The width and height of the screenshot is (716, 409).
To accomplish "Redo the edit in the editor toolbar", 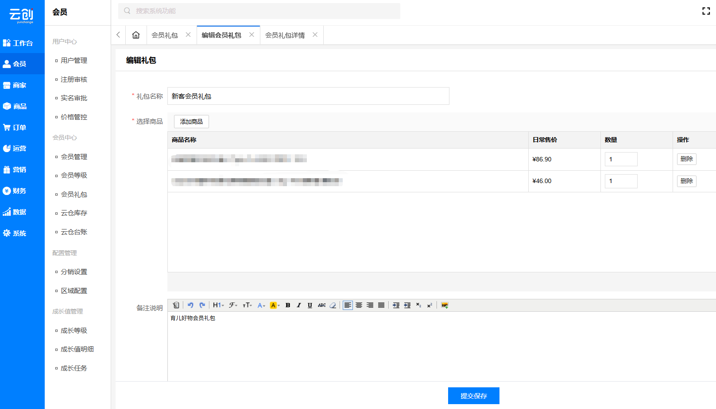I will click(x=202, y=305).
